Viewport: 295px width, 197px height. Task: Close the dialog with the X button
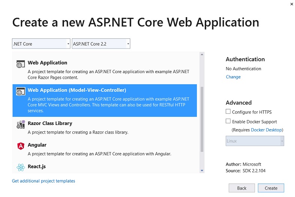(x=292, y=4)
